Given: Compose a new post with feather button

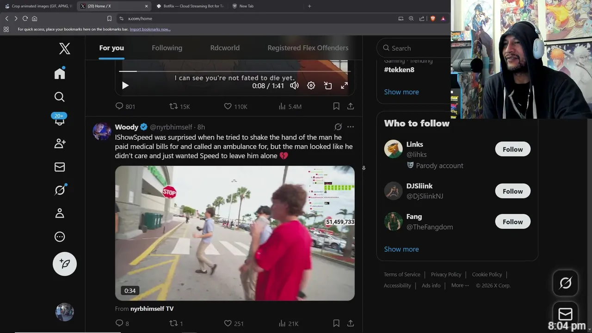Looking at the screenshot, I should [x=64, y=264].
